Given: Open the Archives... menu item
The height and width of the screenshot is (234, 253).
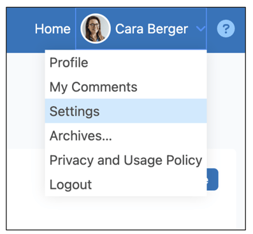Looking at the screenshot, I should click(x=126, y=135).
